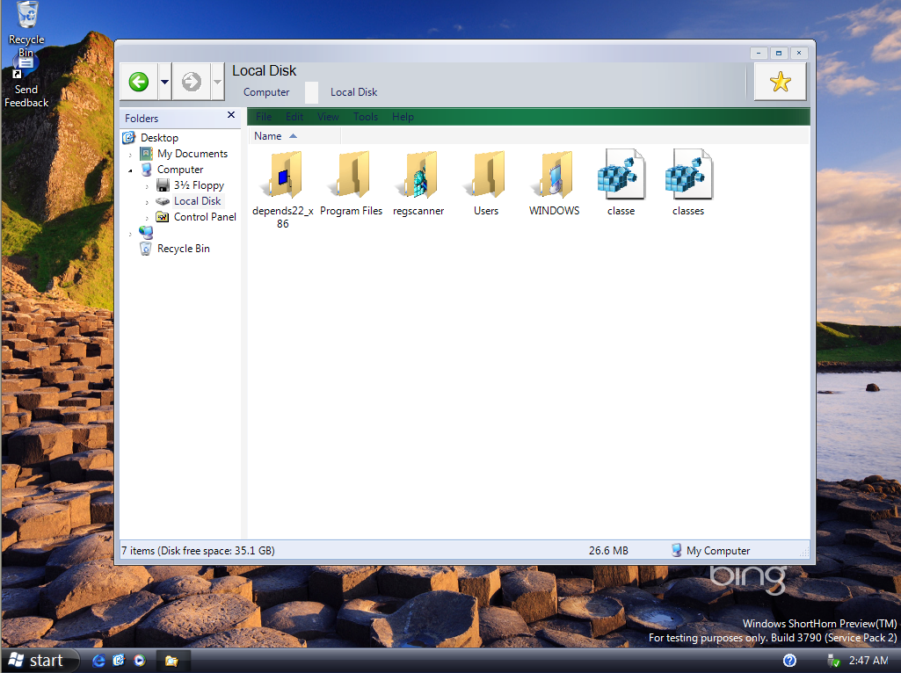901x673 pixels.
Task: Open the View menu
Action: coord(328,117)
